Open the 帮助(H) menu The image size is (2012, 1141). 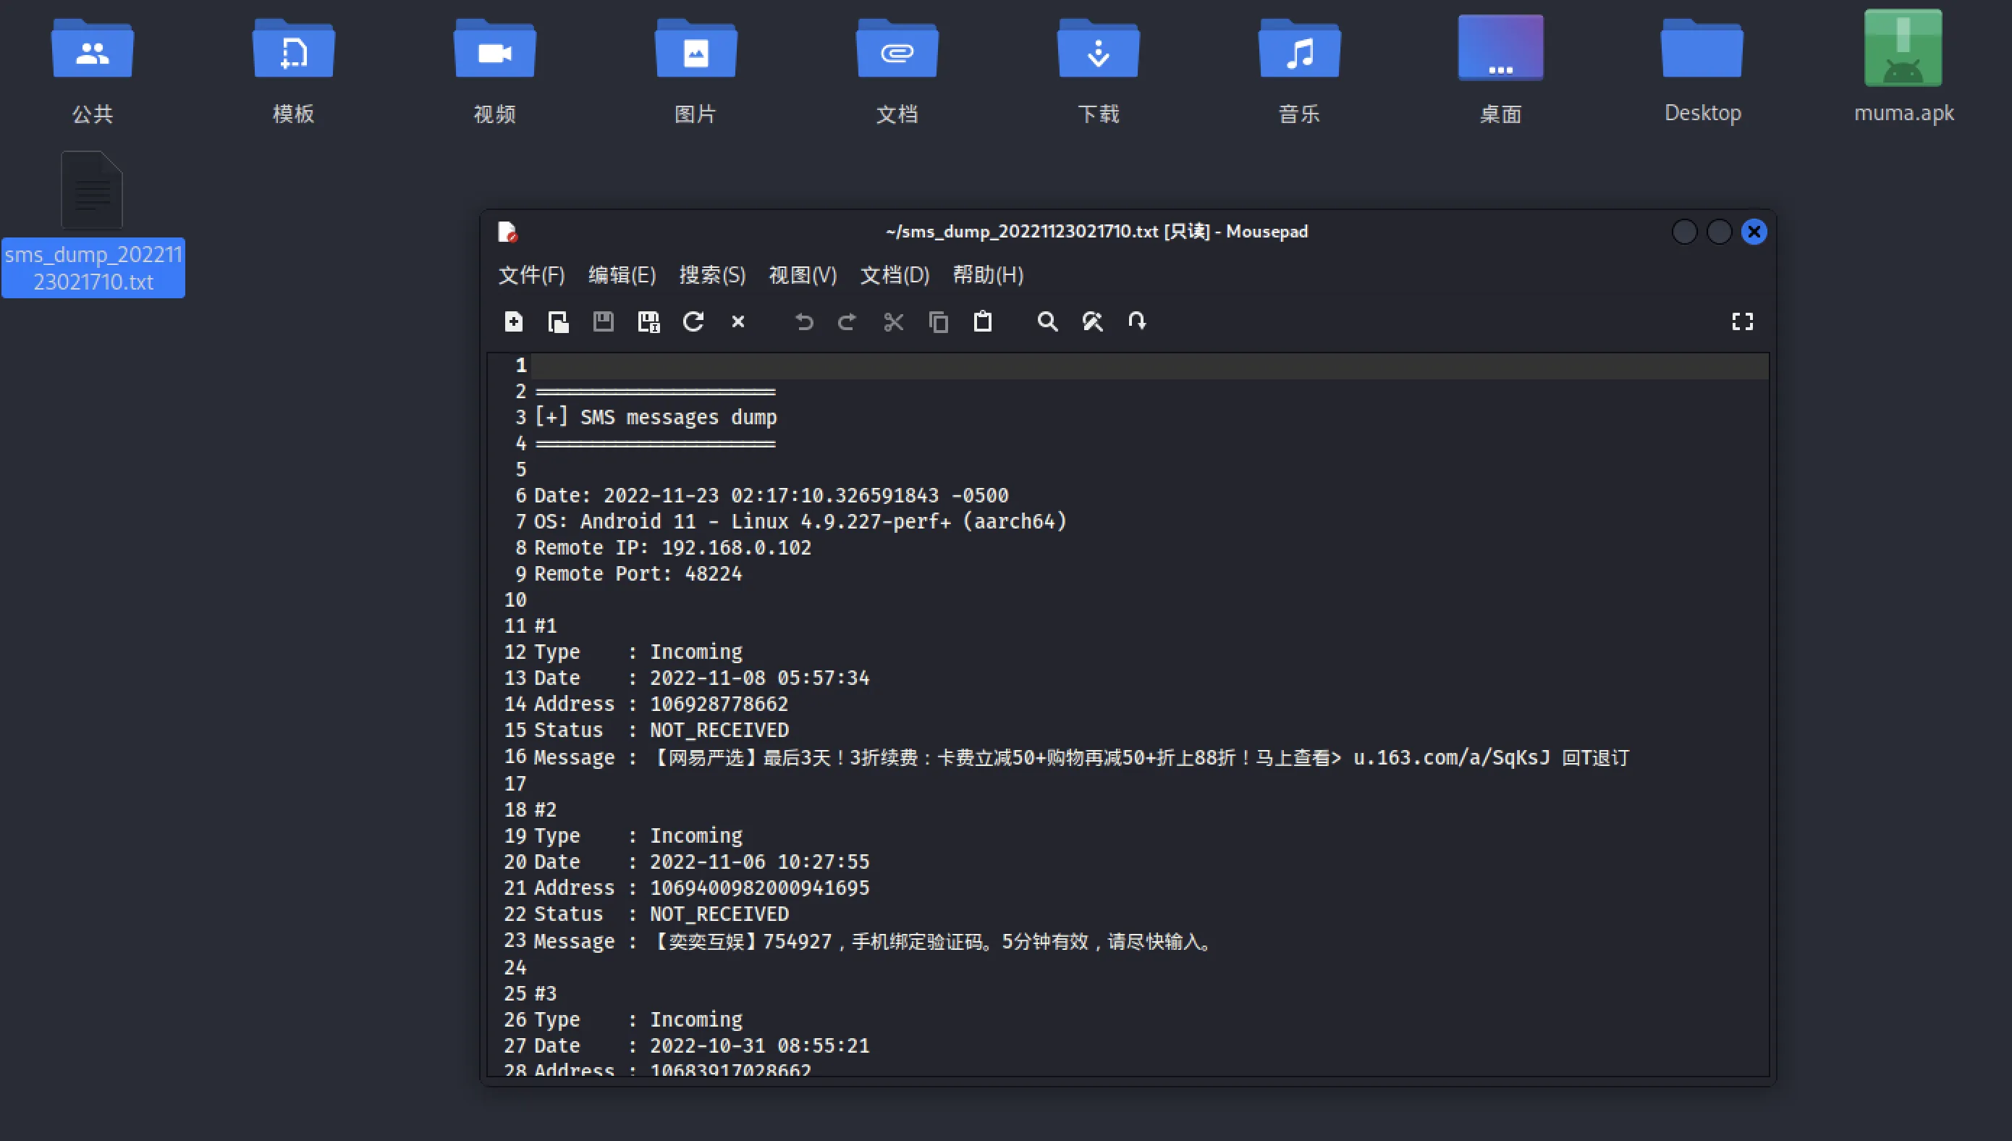[x=988, y=275]
